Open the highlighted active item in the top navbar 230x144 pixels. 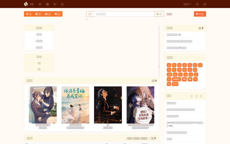(47, 4)
